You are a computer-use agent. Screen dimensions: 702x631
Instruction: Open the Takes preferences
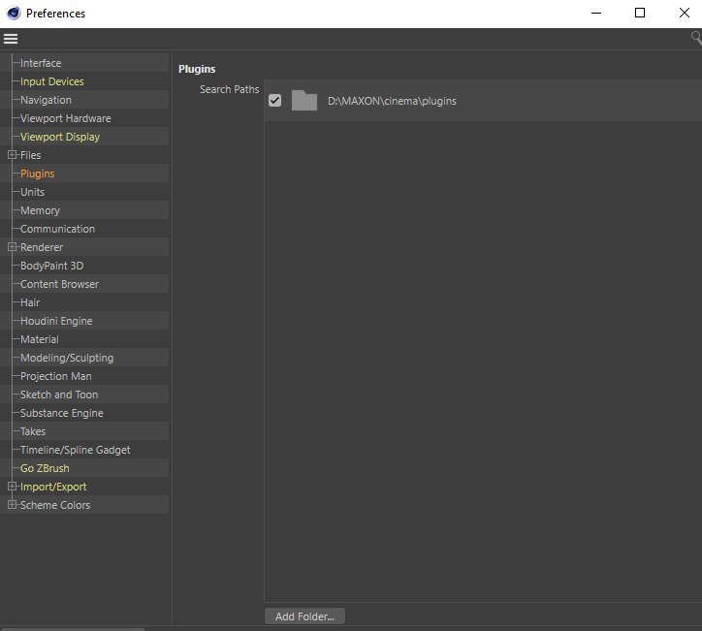(x=33, y=431)
